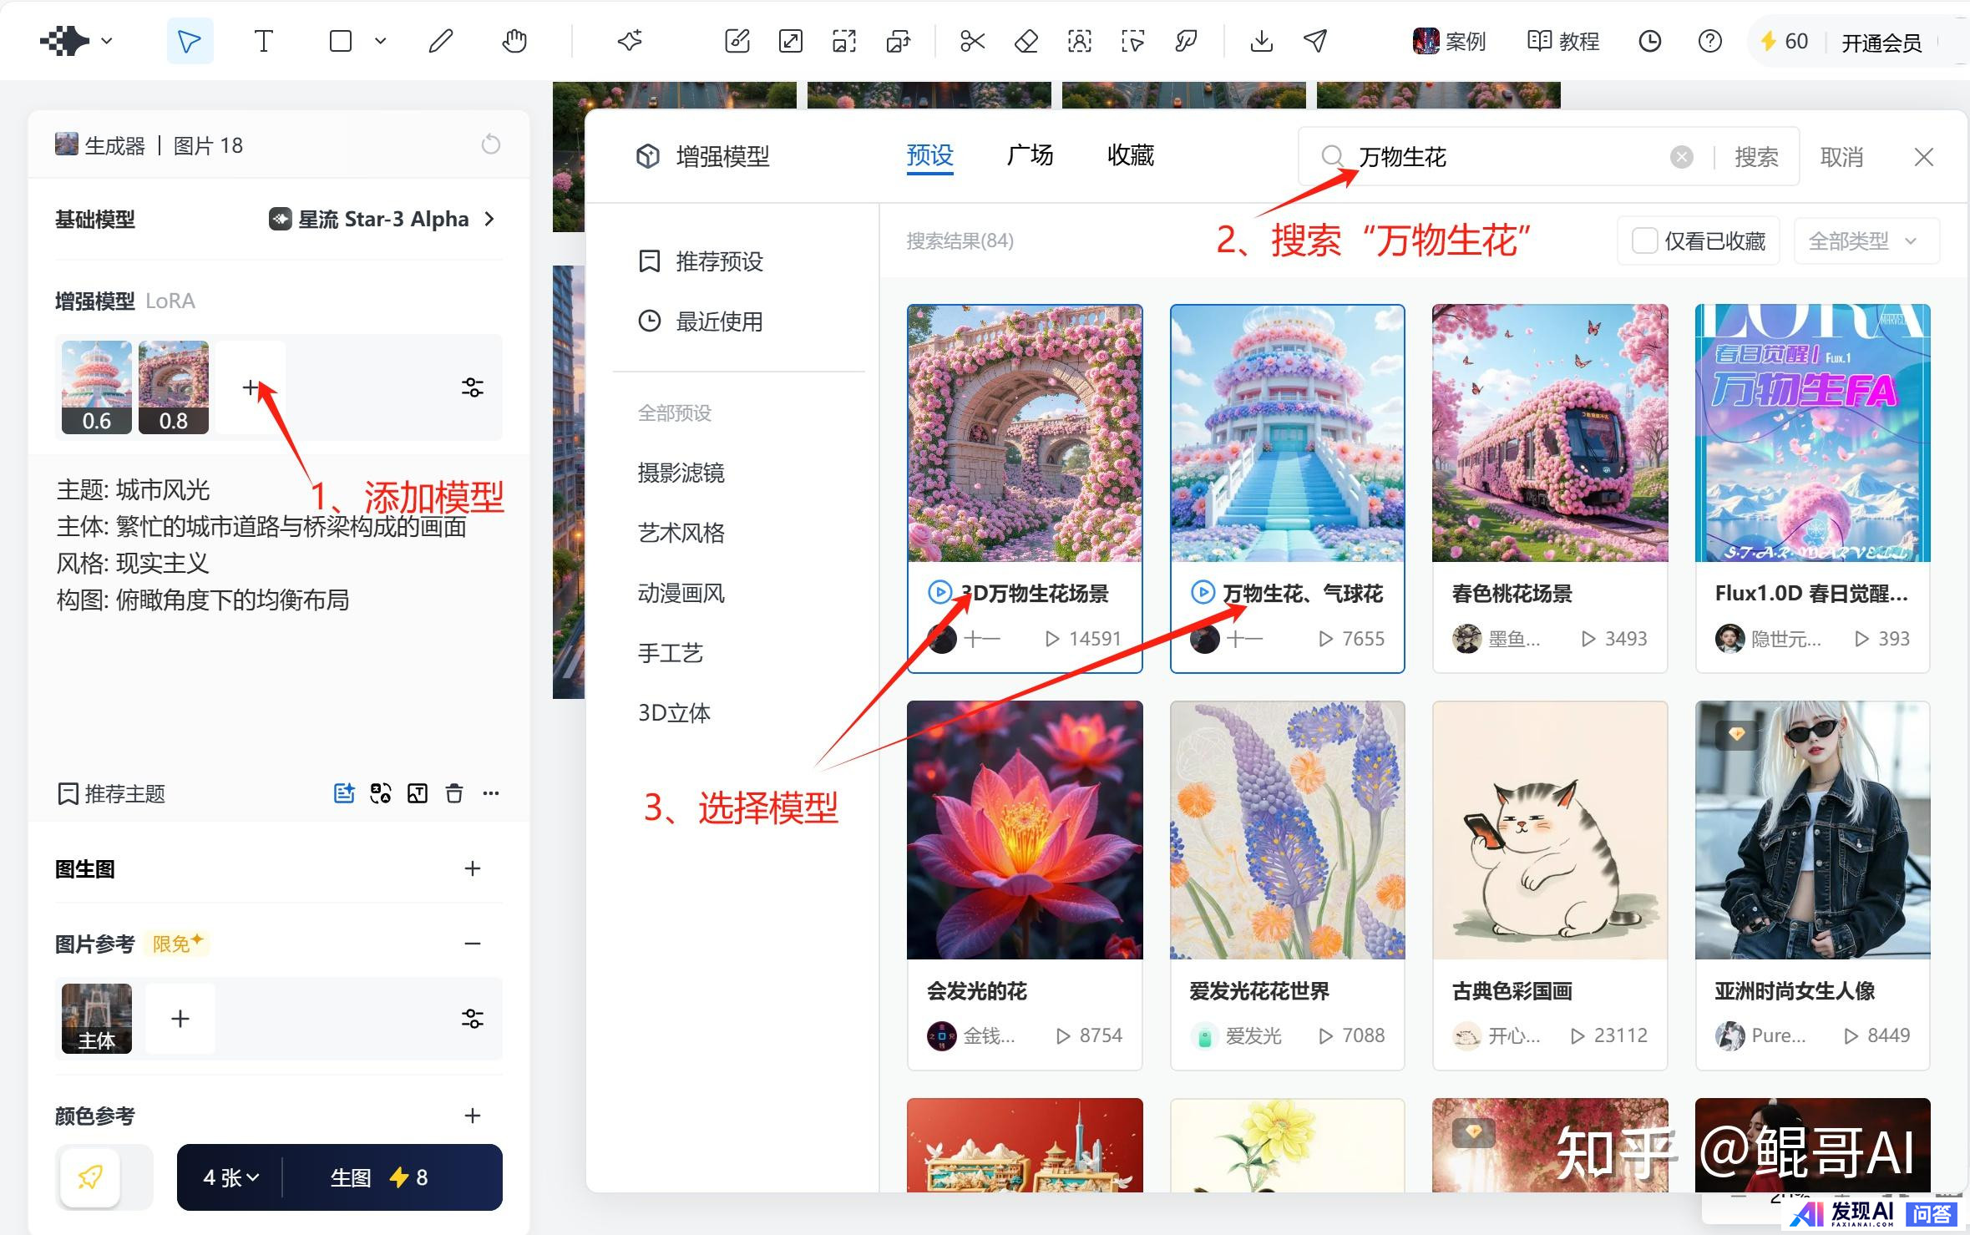1970x1235 pixels.
Task: Click the 搜索 button
Action: [x=1755, y=157]
